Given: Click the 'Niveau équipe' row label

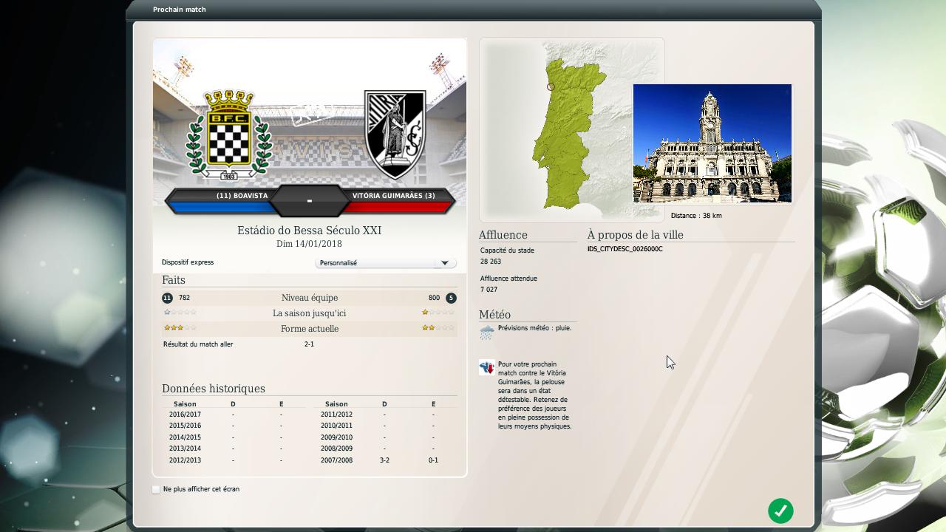Looking at the screenshot, I should (x=310, y=298).
